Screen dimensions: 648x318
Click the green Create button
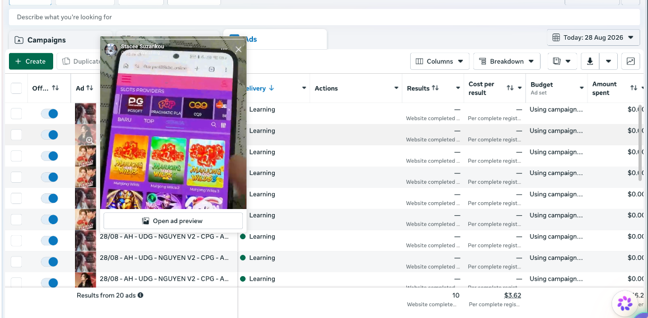click(31, 61)
